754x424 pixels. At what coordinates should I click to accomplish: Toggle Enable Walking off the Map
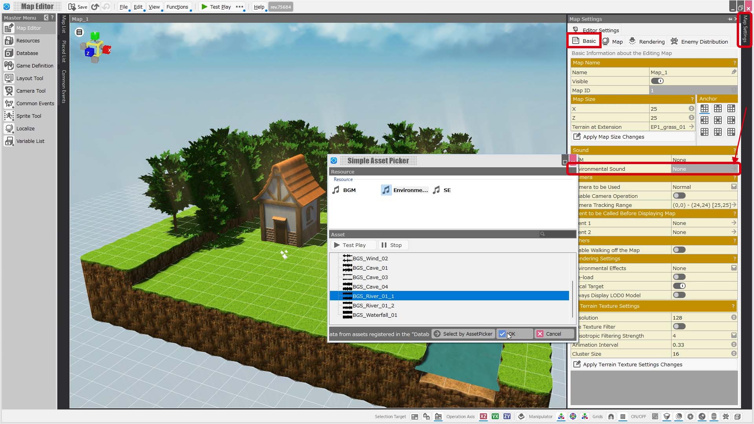(x=679, y=250)
